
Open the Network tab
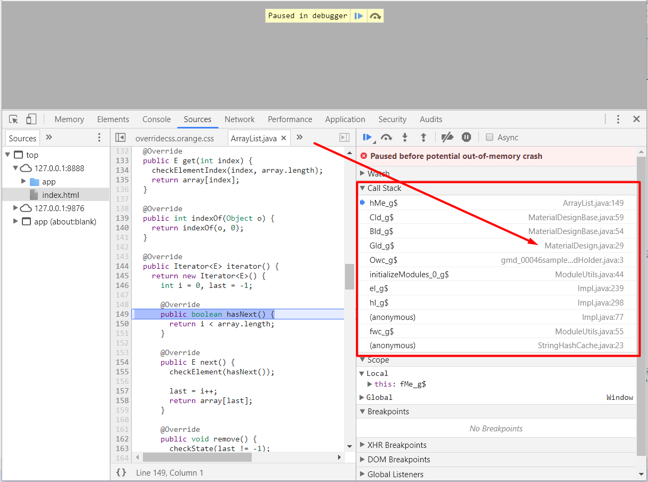(x=239, y=119)
